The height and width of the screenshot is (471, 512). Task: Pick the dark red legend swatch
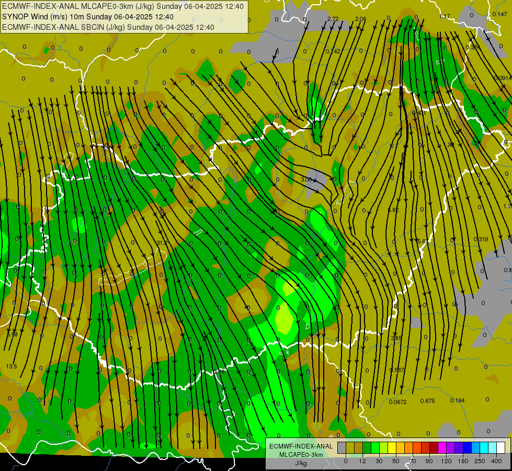434,447
